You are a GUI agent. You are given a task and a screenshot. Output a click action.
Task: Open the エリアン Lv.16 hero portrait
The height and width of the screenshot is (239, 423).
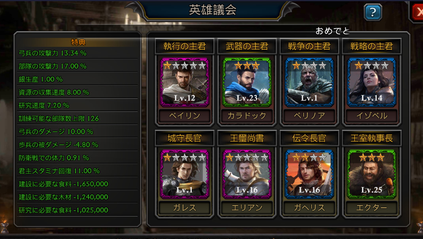point(247,174)
